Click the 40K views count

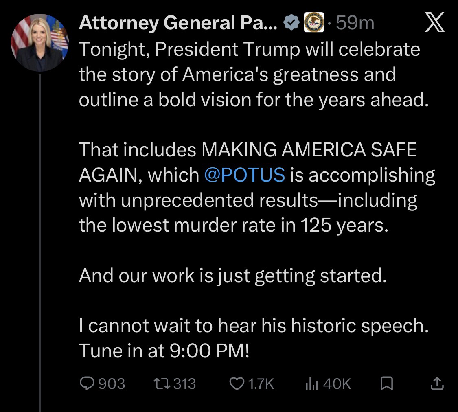coord(336,383)
